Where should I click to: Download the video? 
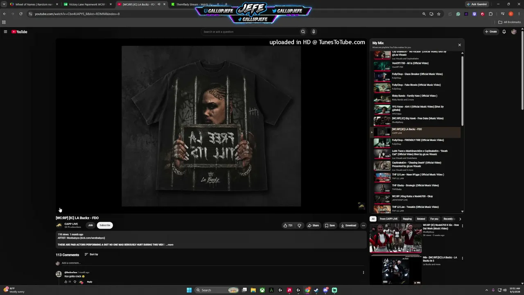click(x=349, y=225)
